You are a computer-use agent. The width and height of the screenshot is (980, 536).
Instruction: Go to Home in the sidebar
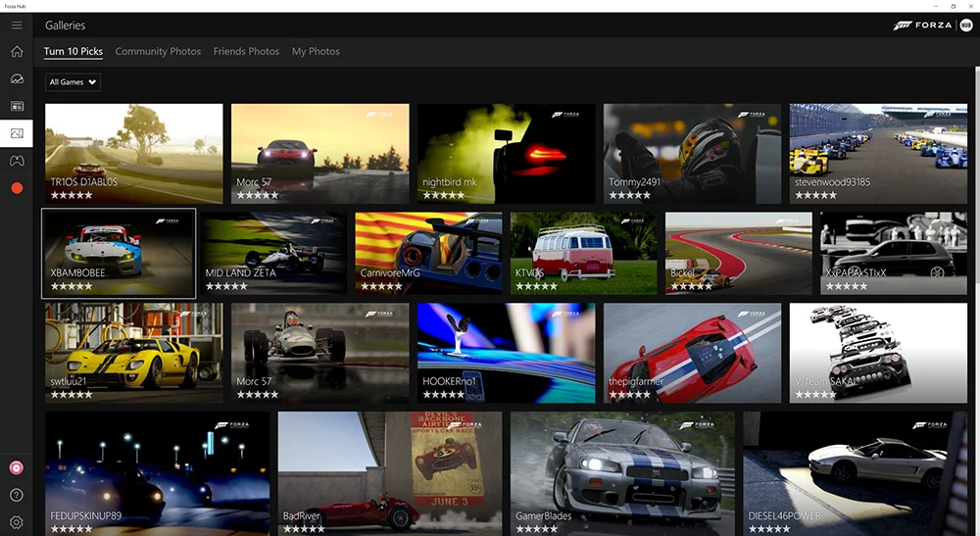click(x=17, y=52)
